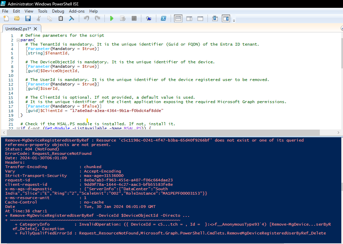Viewport: 343px width, 244px height.
Task: Close the Untitled2.ps1 tab
Action: pyautogui.click(x=35, y=29)
